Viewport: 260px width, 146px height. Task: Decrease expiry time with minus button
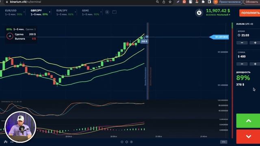242,43
